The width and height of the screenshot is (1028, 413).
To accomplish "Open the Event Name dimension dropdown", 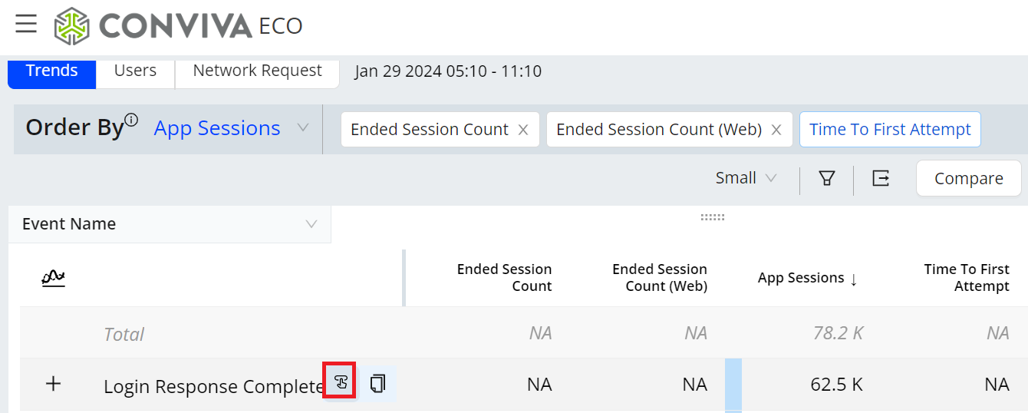I will pyautogui.click(x=170, y=224).
